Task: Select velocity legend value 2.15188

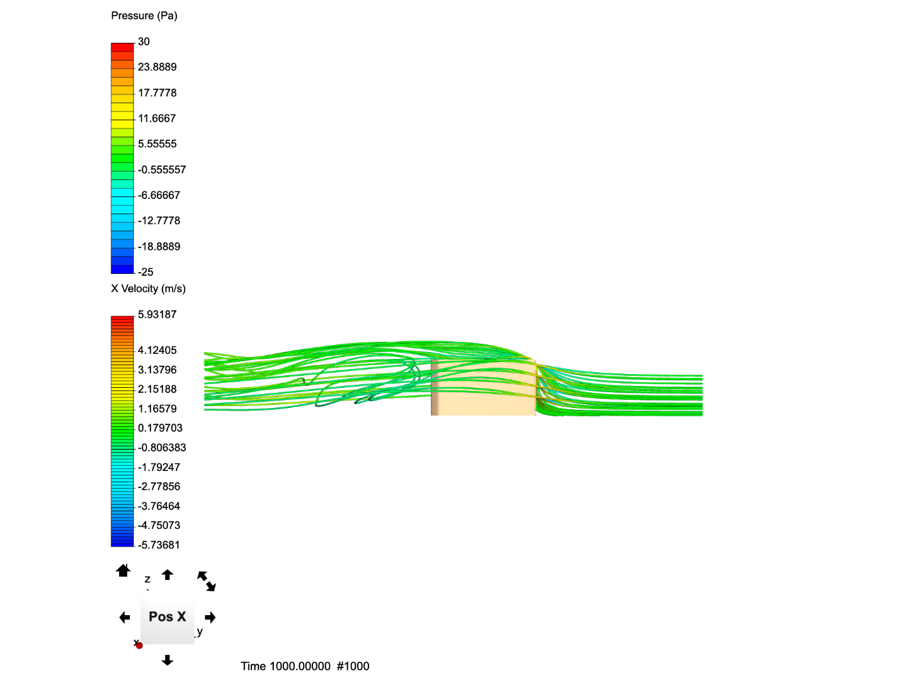Action: [157, 389]
